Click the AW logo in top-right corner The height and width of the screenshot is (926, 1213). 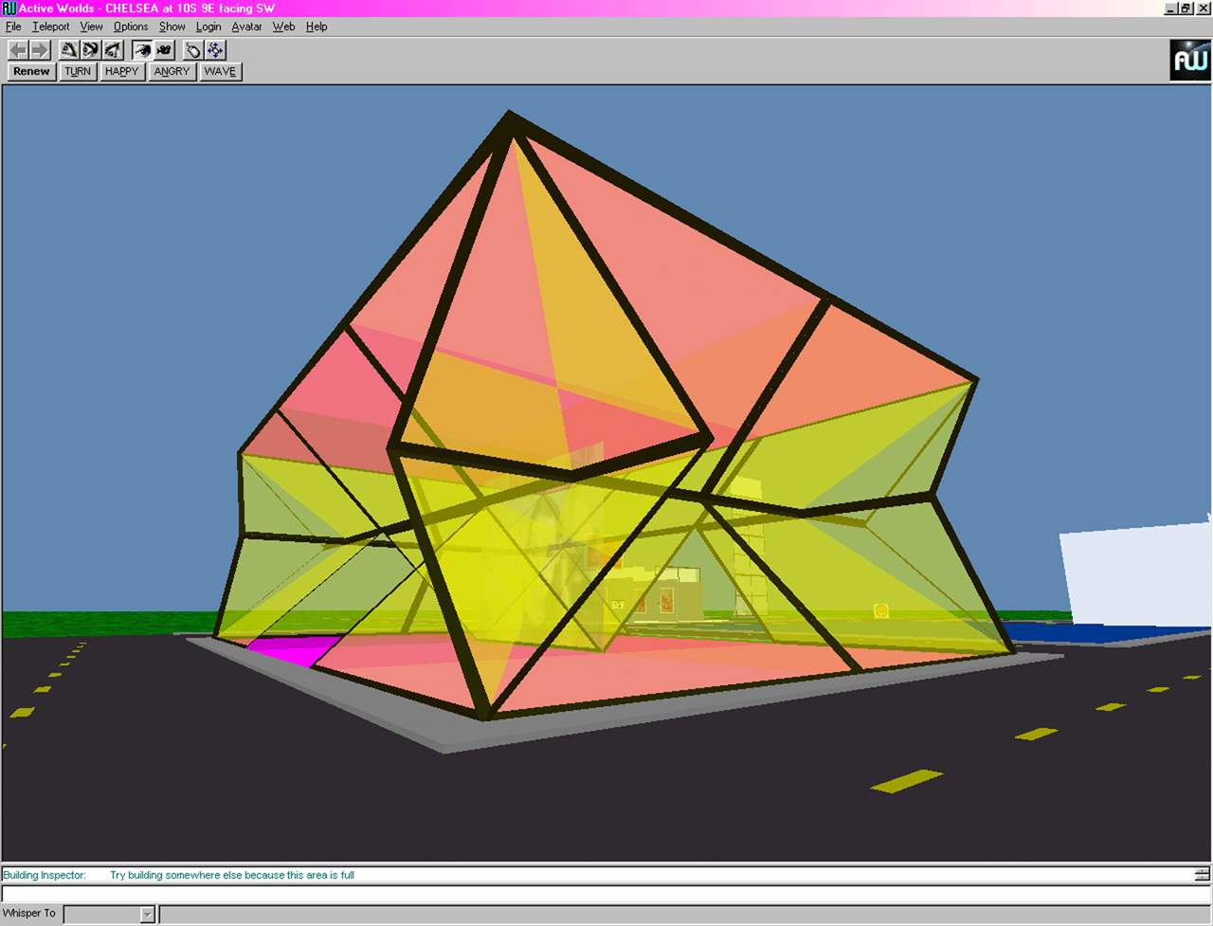1190,61
